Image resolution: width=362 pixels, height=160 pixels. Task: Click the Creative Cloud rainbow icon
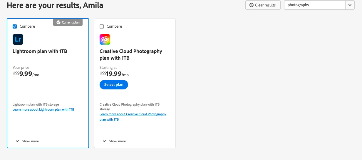pyautogui.click(x=105, y=39)
